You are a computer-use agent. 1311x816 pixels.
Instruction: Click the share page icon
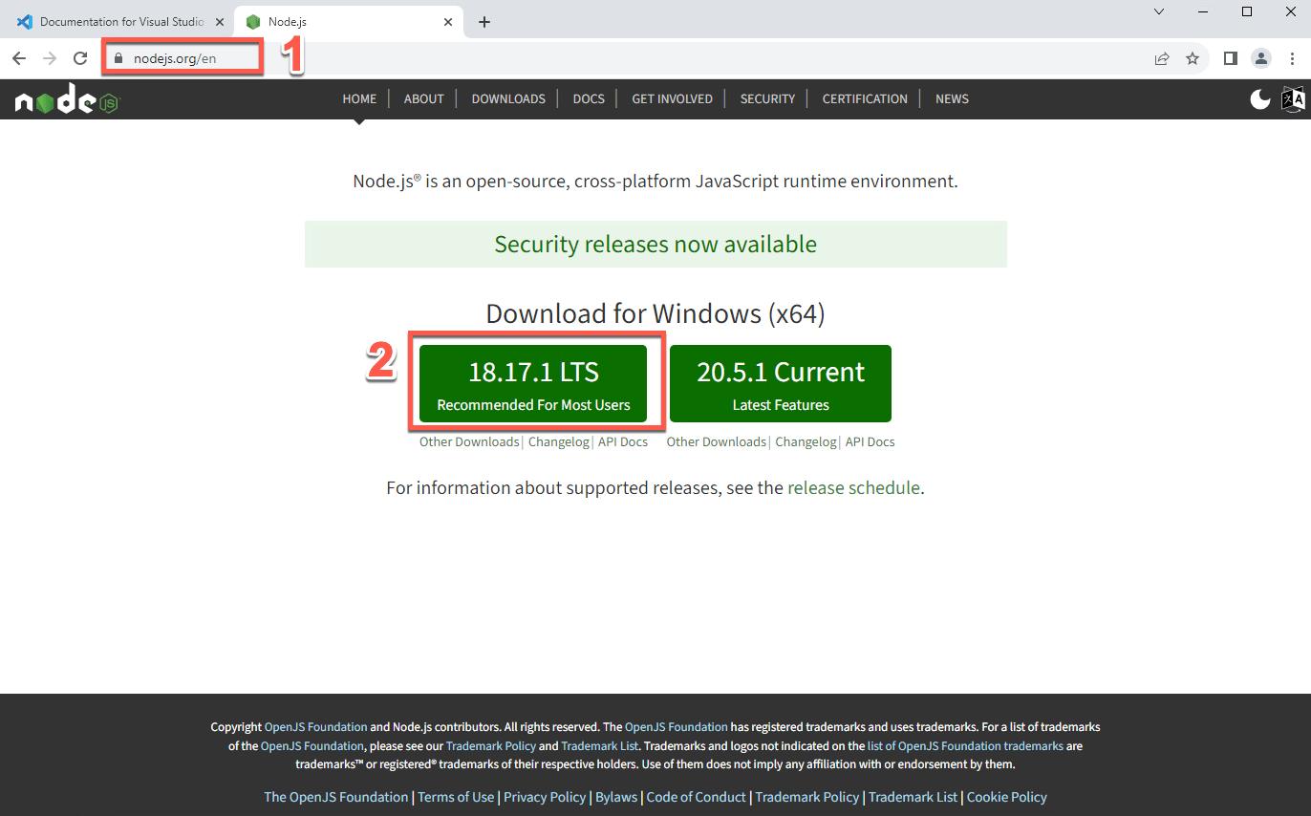tap(1162, 58)
